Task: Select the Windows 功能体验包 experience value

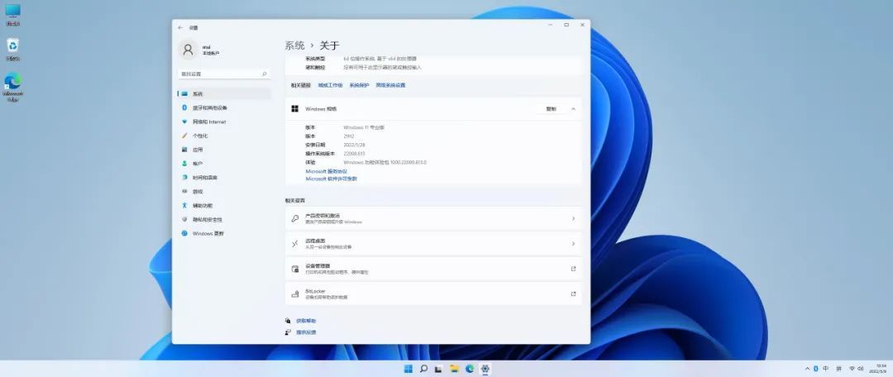Action: (385, 163)
